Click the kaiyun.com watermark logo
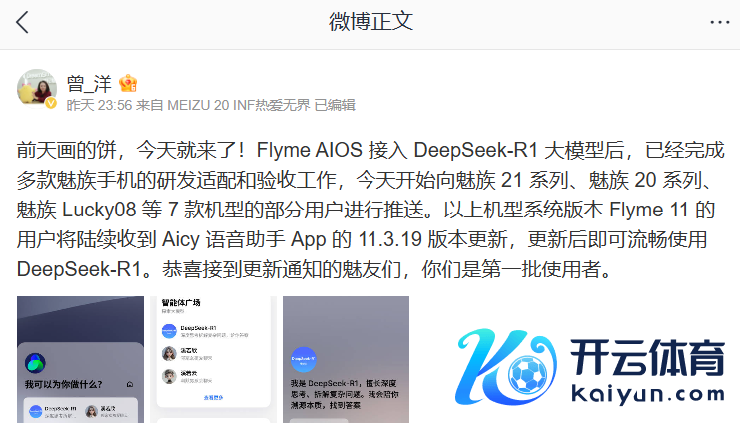This screenshot has width=740, height=427. coord(590,367)
